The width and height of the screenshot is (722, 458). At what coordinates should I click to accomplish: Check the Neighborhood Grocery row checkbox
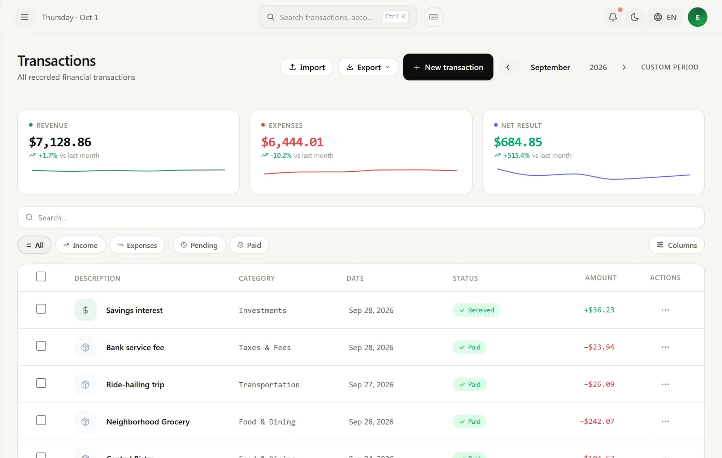(41, 420)
